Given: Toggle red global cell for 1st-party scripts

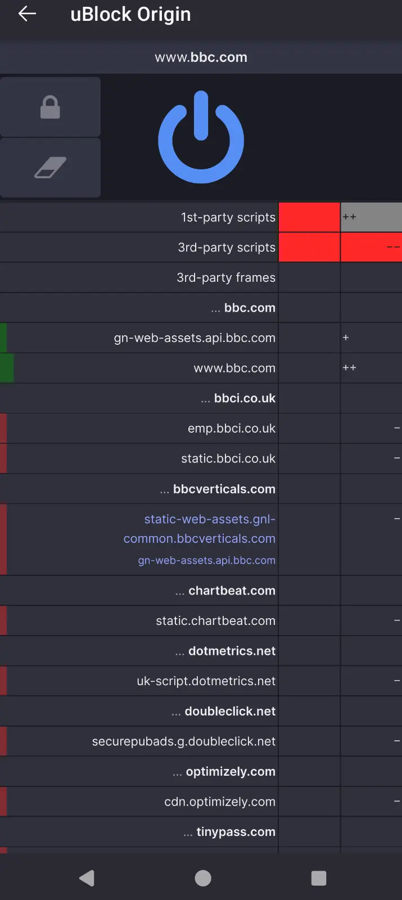Looking at the screenshot, I should pos(309,217).
